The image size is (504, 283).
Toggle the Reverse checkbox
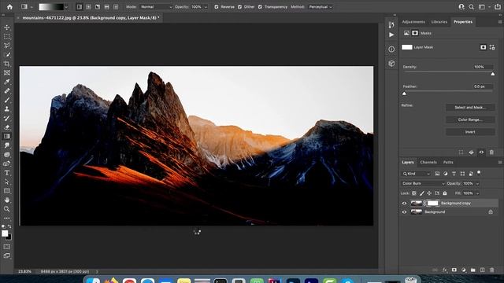tap(217, 7)
